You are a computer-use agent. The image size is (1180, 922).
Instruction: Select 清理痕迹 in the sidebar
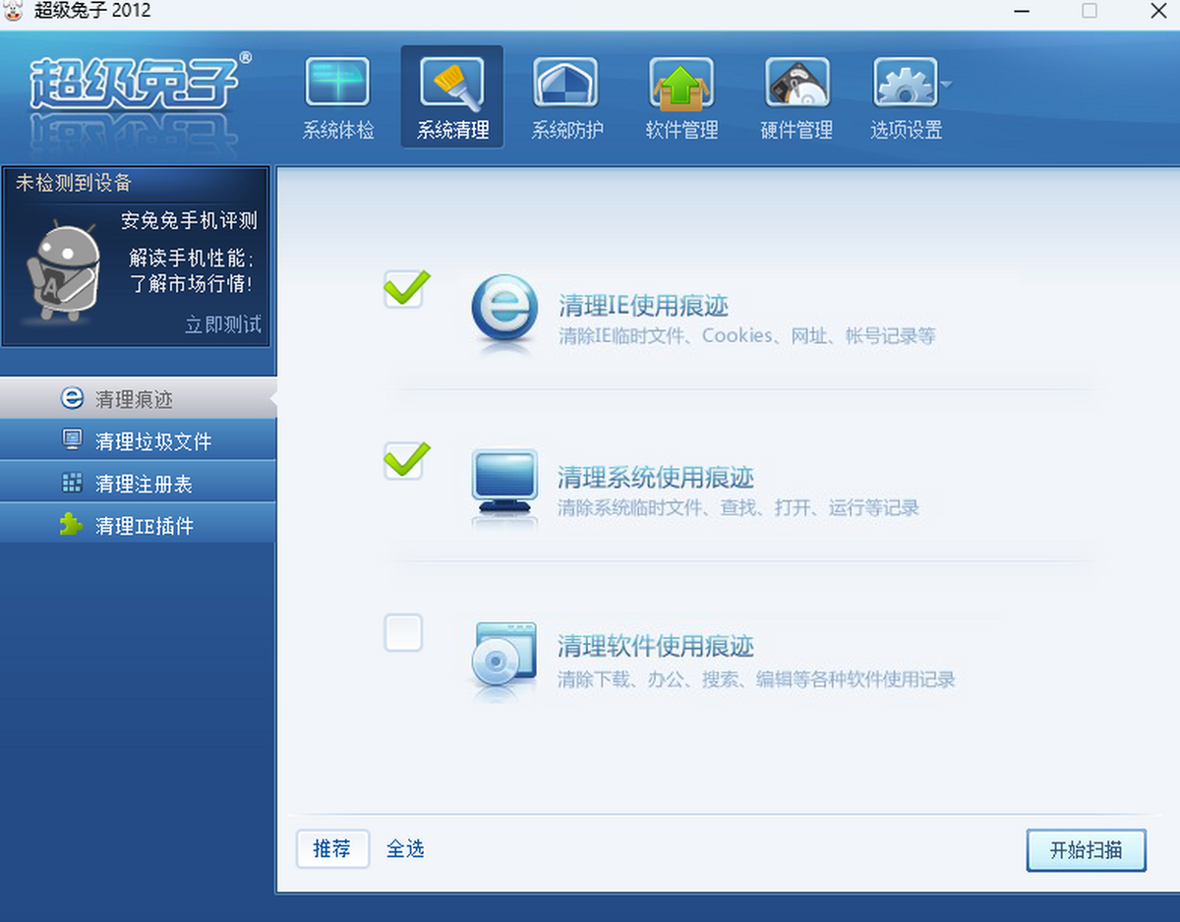click(x=138, y=399)
